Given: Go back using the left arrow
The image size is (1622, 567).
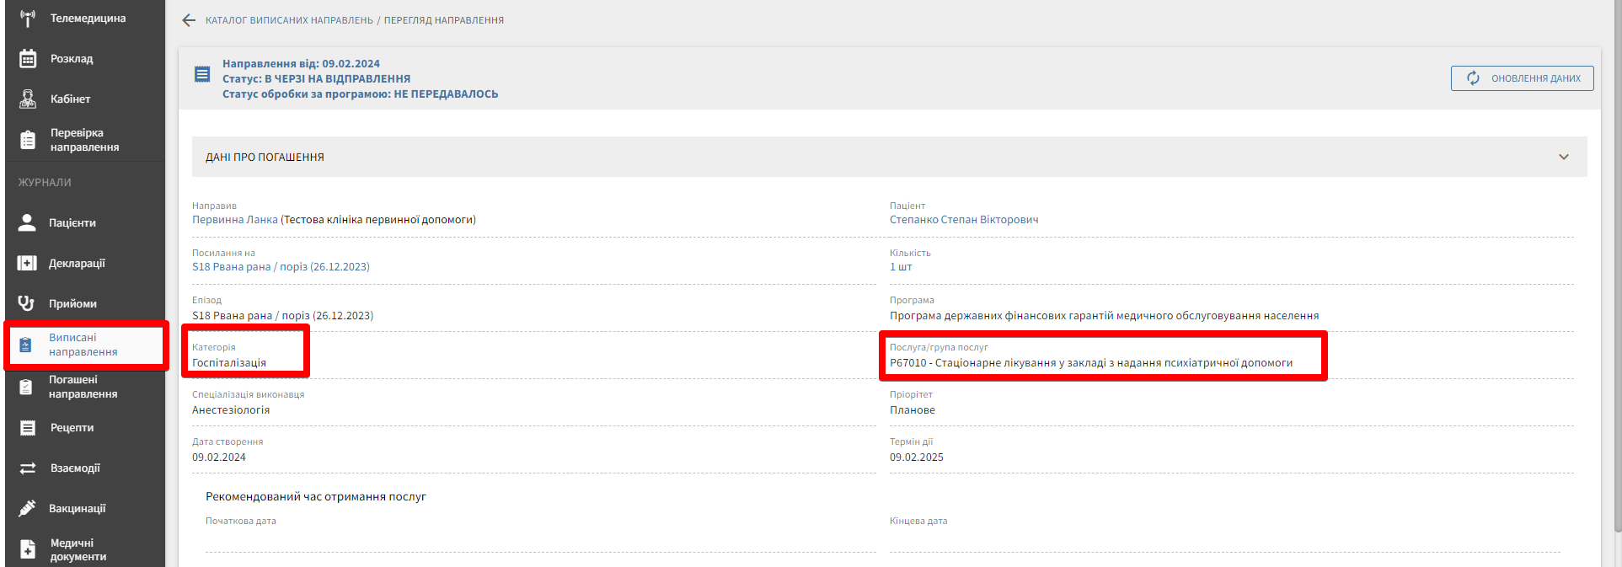Looking at the screenshot, I should pyautogui.click(x=189, y=20).
